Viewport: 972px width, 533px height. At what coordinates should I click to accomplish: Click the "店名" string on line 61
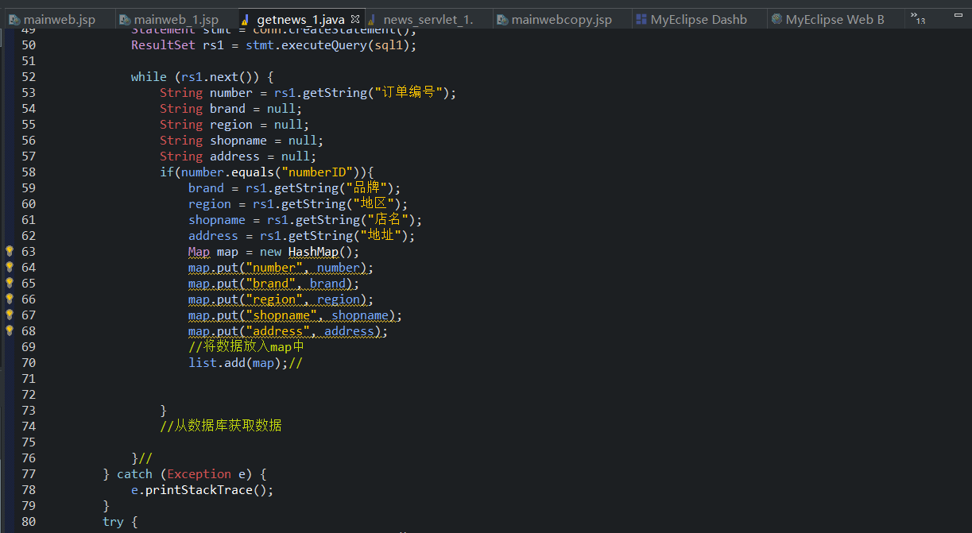(386, 220)
